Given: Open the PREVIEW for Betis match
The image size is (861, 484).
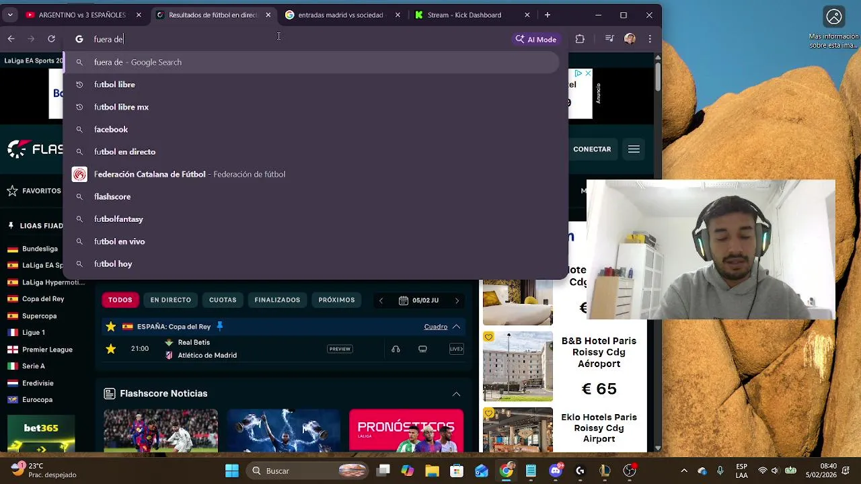Looking at the screenshot, I should click(x=340, y=349).
